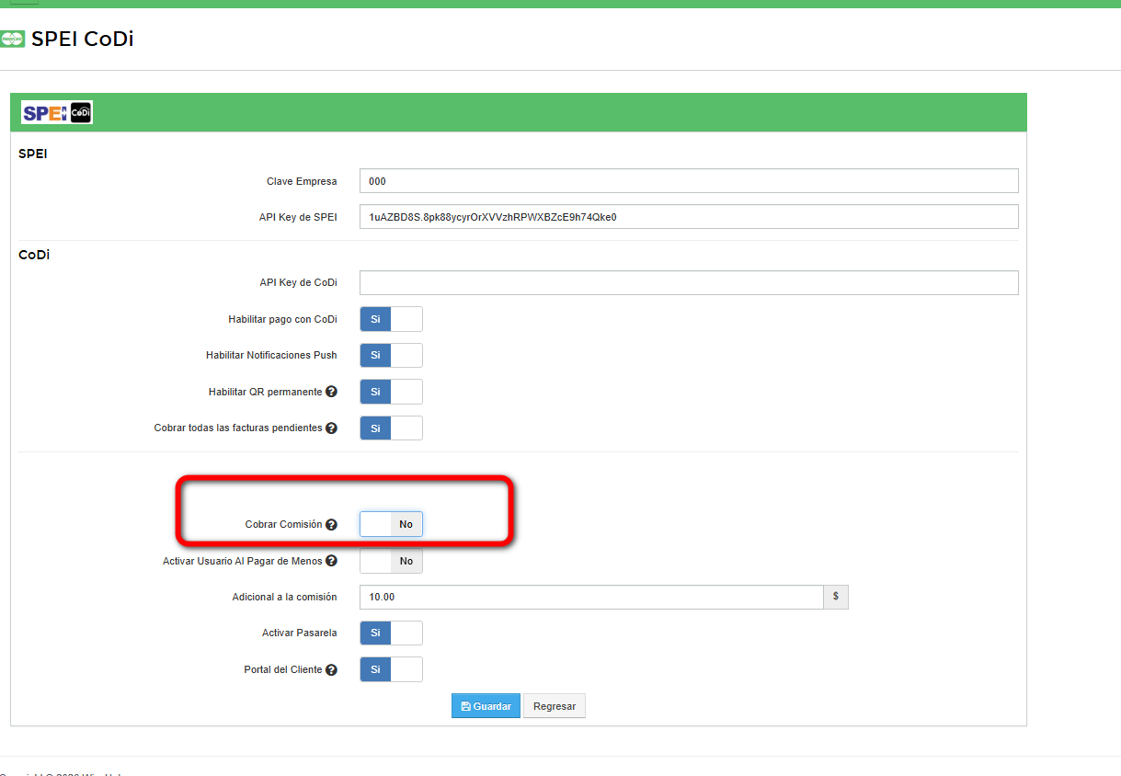The width and height of the screenshot is (1121, 776).
Task: Click help icon beside Activar Usuario Al Pagar de Menos
Action: [331, 561]
